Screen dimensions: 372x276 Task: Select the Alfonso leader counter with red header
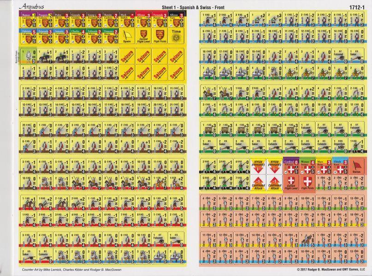[143, 19]
